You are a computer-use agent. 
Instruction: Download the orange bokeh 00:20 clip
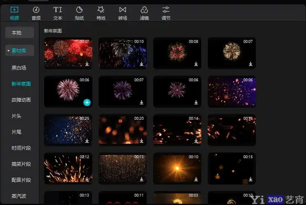(x=141, y=141)
